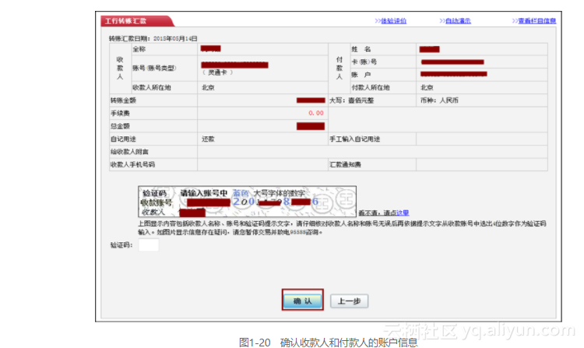The width and height of the screenshot is (584, 348).
Task: Click the 0.00 手续费 value
Action: coord(316,113)
